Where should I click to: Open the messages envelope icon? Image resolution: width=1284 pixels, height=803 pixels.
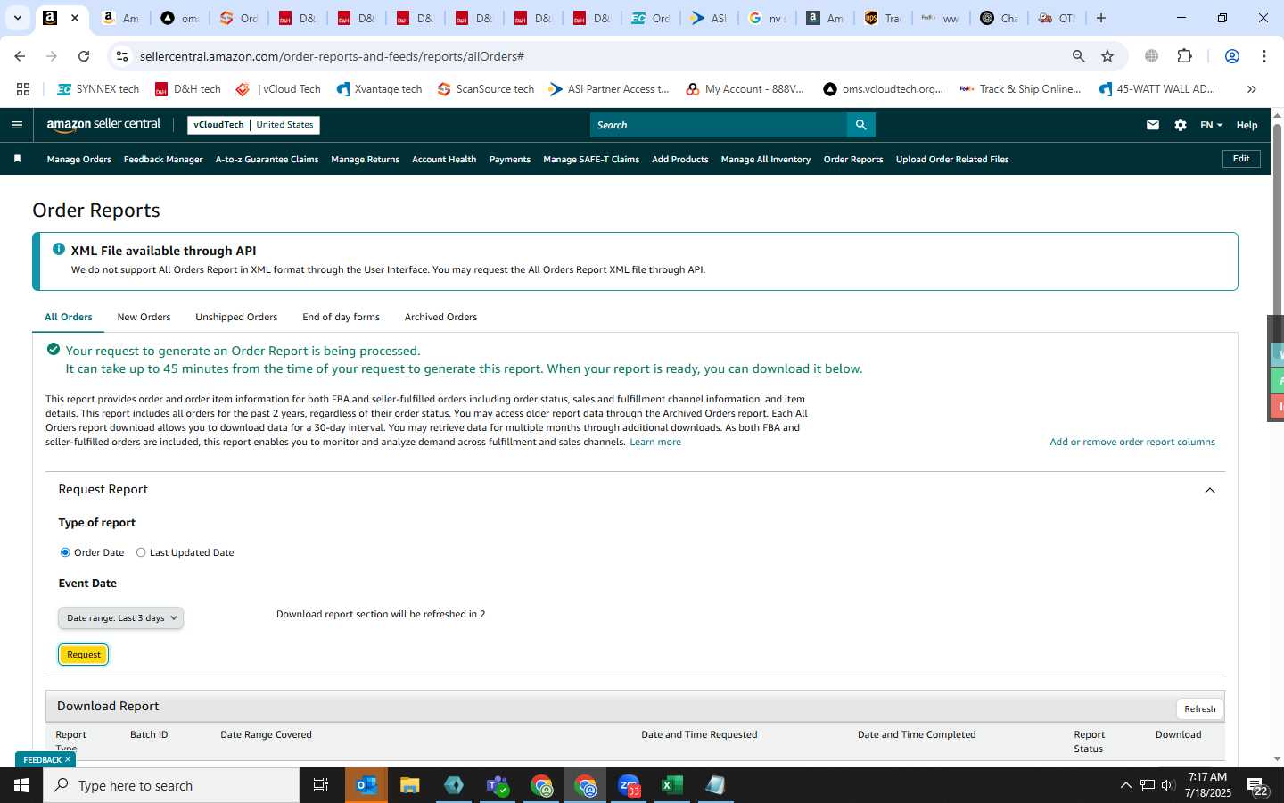point(1153,125)
